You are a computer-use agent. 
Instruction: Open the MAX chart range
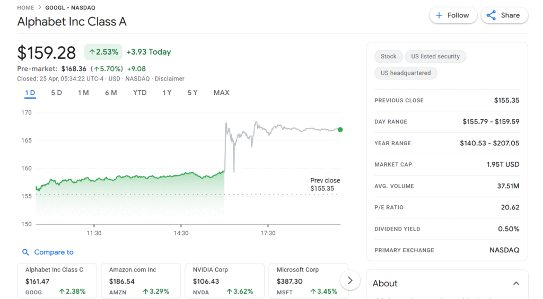(x=221, y=93)
